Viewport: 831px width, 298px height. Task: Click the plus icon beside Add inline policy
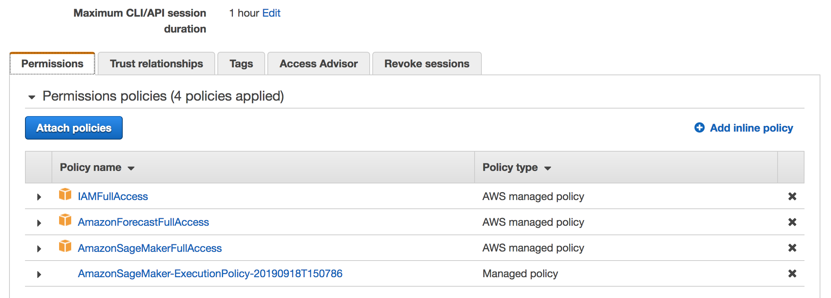tap(700, 128)
